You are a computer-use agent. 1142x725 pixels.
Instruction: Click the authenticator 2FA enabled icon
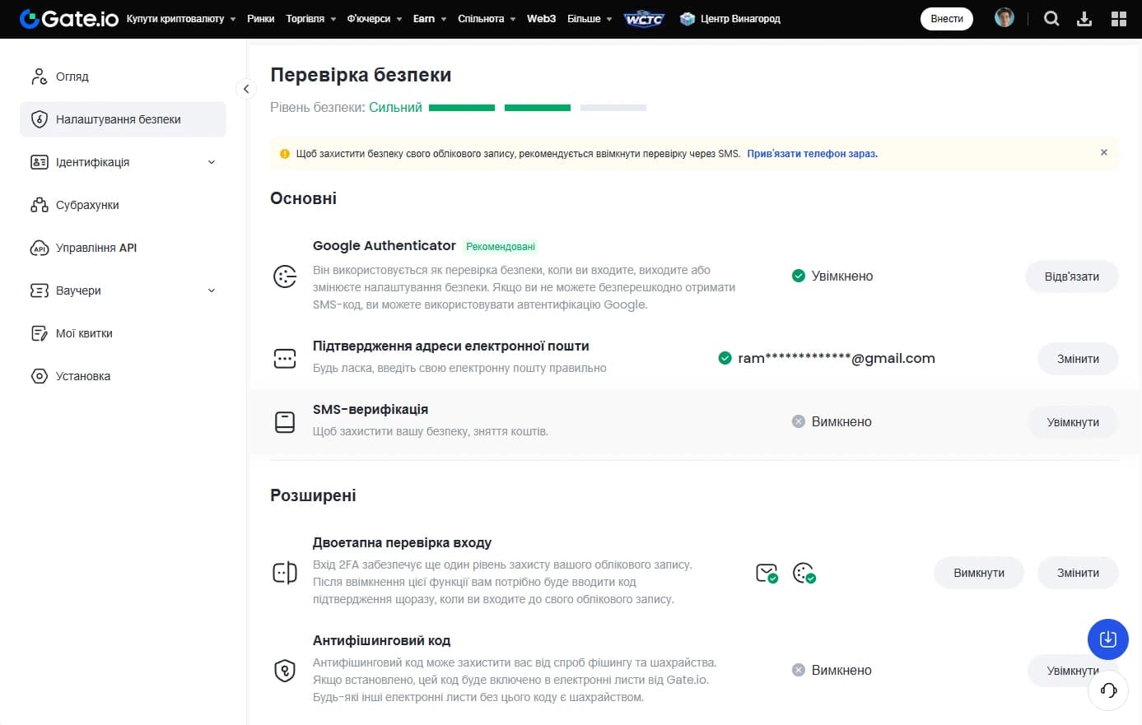tap(804, 573)
